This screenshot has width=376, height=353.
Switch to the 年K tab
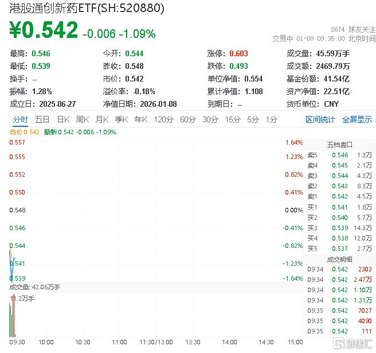[x=141, y=119]
